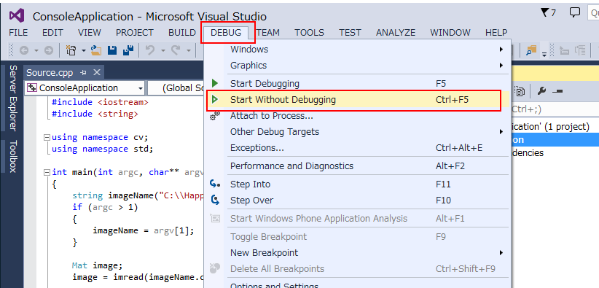Open the feedback speech bubble icon
This screenshot has width=599, height=288.
tap(574, 12)
